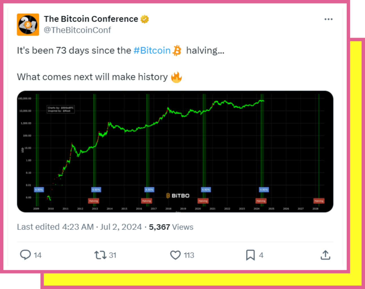Open the three-dot more options menu
Viewport: 365px width, 289px height.
(x=328, y=19)
